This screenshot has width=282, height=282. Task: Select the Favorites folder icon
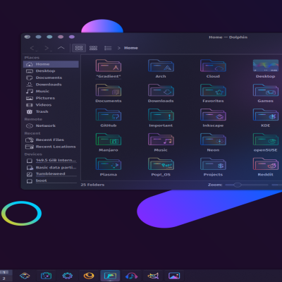pyautogui.click(x=213, y=90)
